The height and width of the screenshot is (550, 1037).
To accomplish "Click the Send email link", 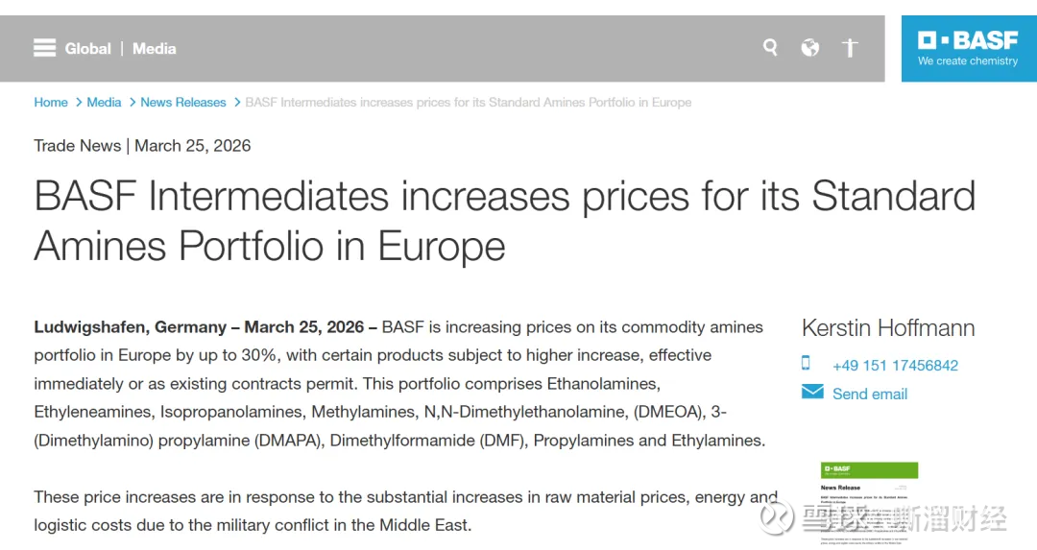I will (870, 394).
